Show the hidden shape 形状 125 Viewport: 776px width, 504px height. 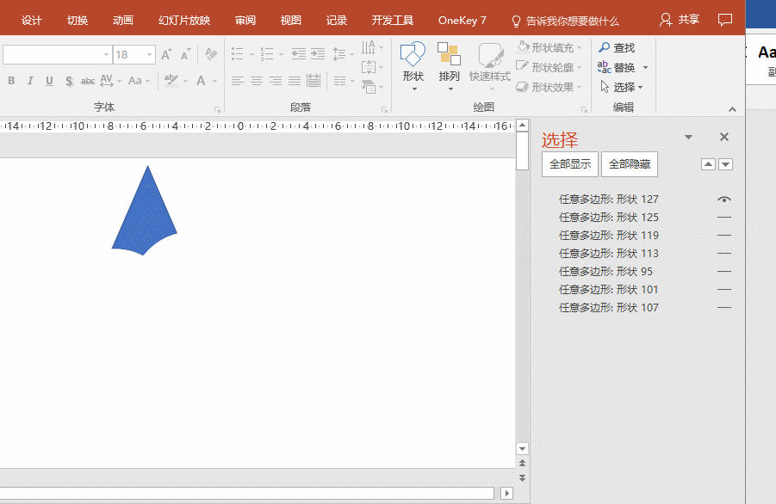(x=724, y=218)
